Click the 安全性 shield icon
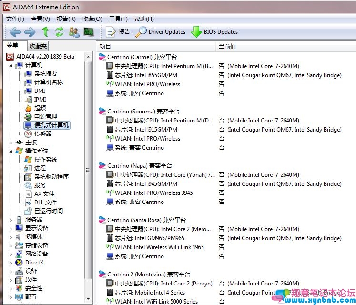356x305 pixels. 19,288
